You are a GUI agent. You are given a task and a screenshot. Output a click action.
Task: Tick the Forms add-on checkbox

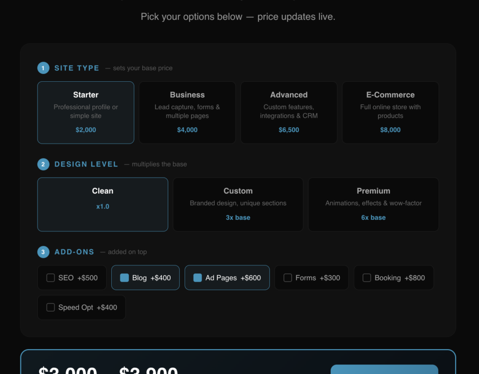(x=288, y=278)
